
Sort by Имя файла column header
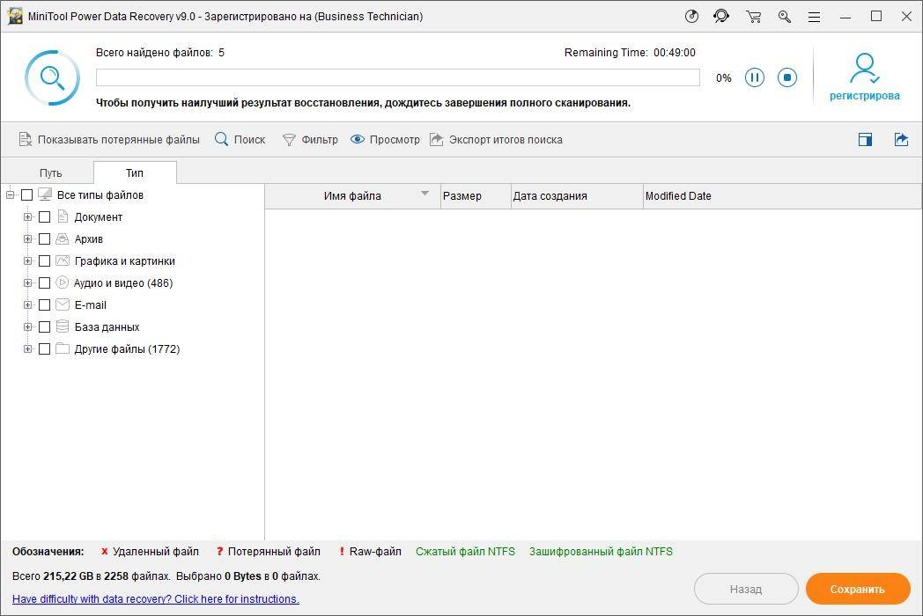[x=352, y=196]
